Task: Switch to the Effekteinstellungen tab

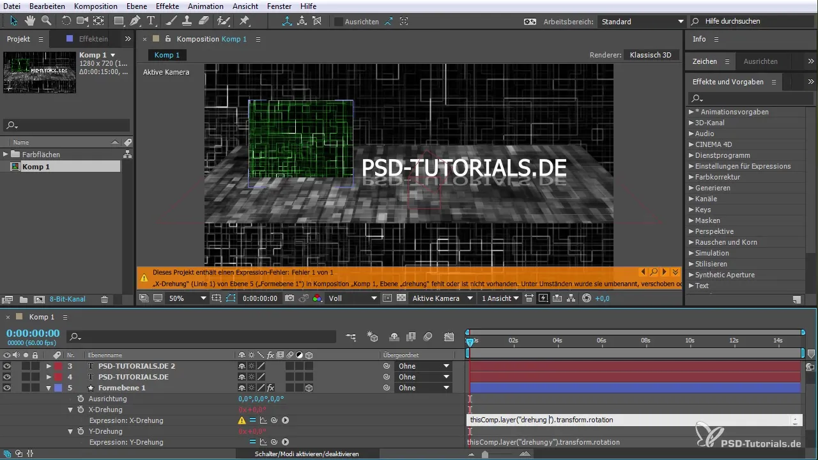Action: point(93,39)
